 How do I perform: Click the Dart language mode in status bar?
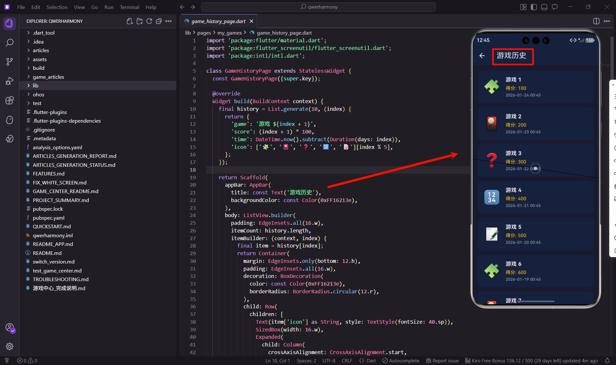(371, 361)
